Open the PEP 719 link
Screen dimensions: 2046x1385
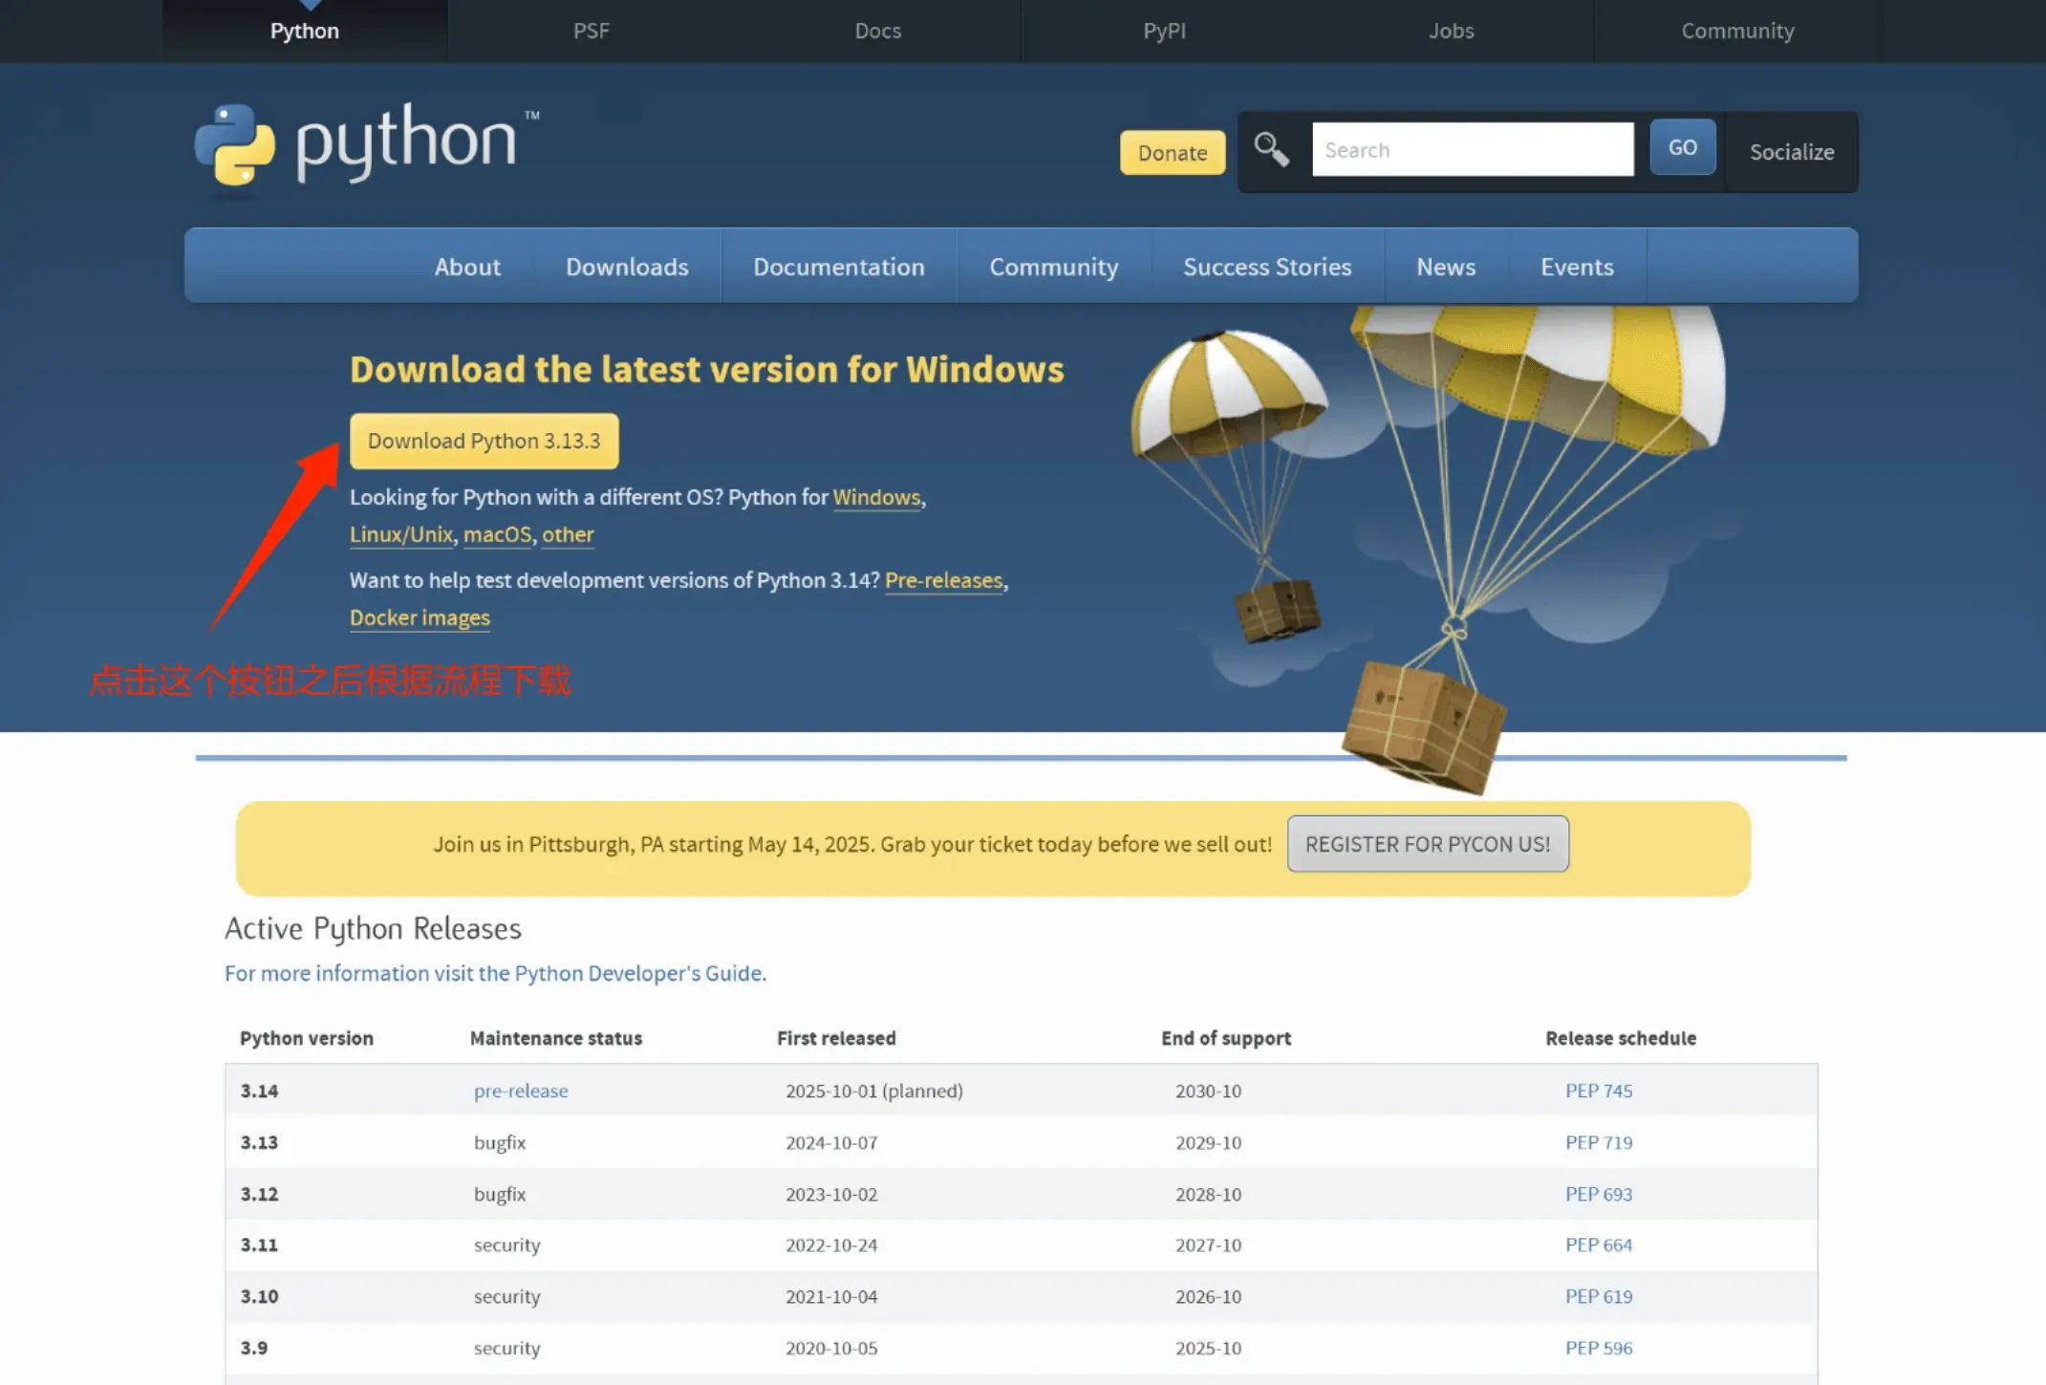[x=1599, y=1142]
